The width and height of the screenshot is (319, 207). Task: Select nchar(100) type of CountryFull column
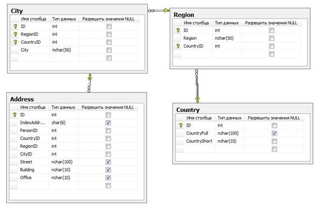(228, 134)
